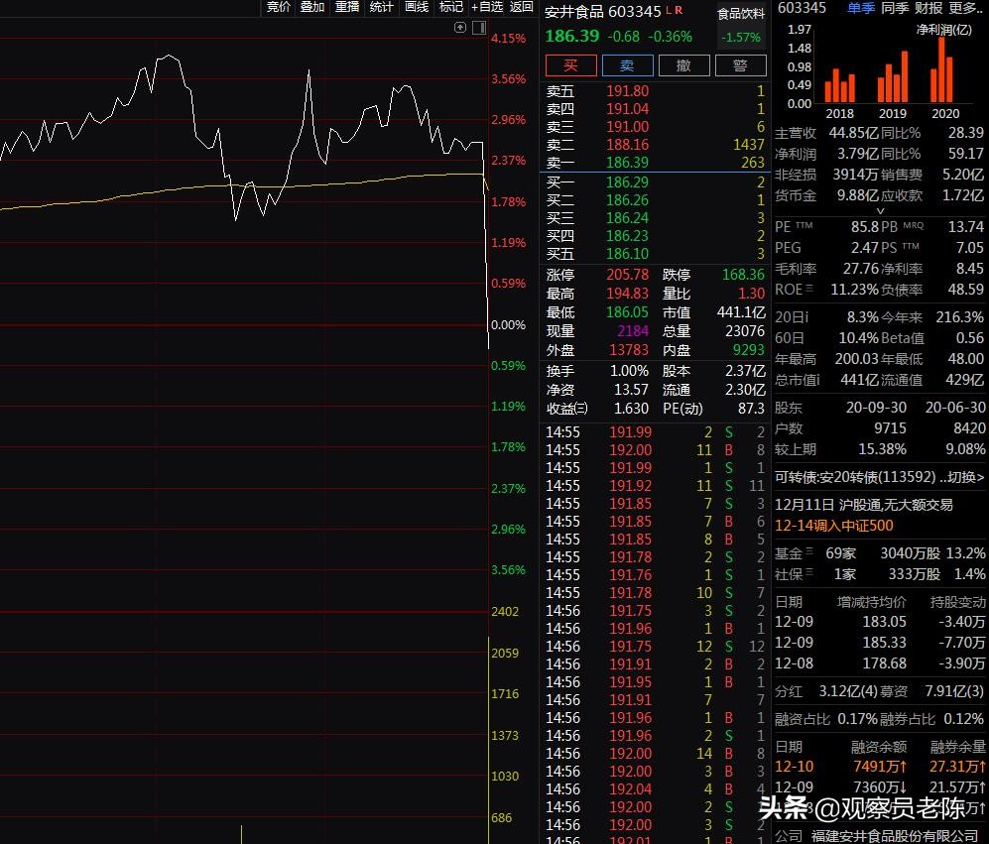Click the current price 186.39 in the header
989x844 pixels.
[572, 36]
